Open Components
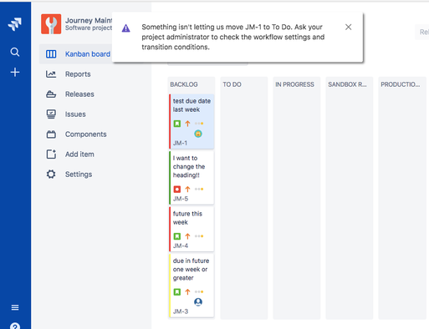This screenshot has height=329, width=429. (x=85, y=134)
